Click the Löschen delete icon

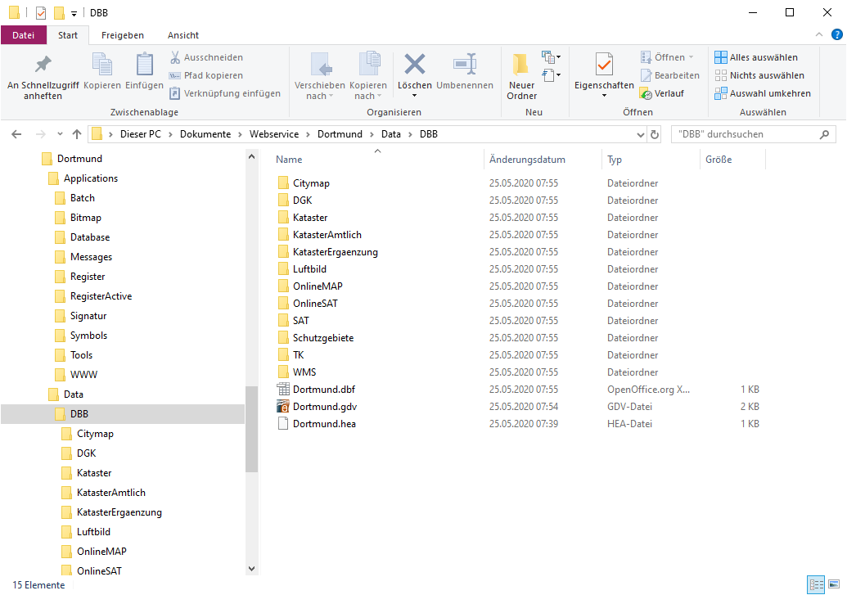(415, 65)
